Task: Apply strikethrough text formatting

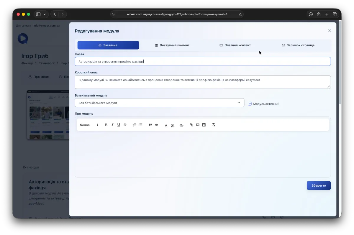Action: pos(125,125)
